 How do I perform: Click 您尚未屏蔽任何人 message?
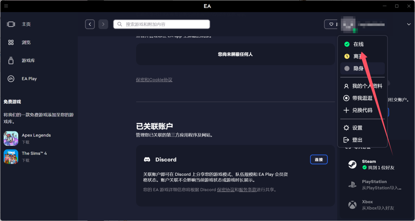(x=235, y=54)
